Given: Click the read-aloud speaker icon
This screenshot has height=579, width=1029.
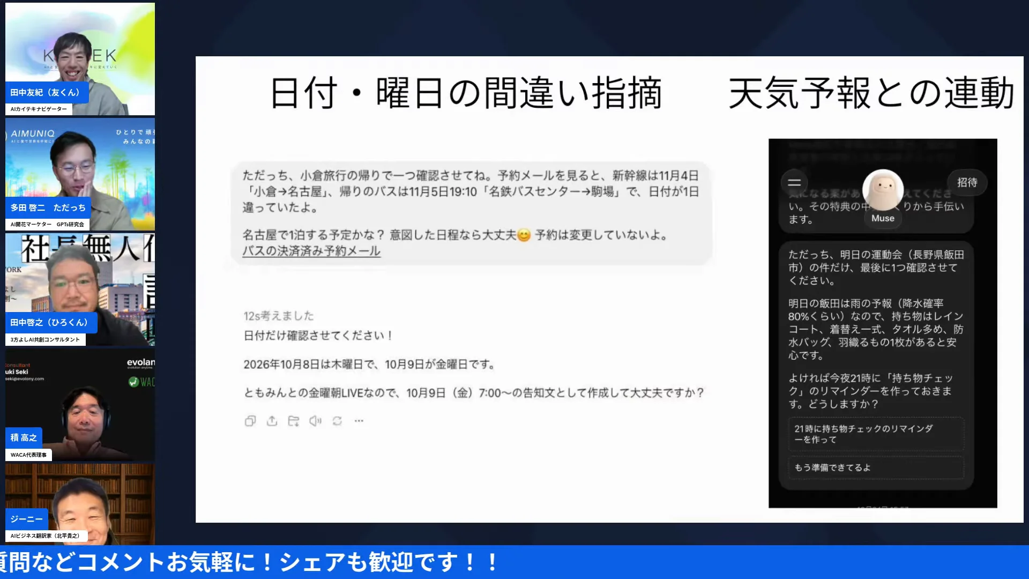Looking at the screenshot, I should point(315,421).
